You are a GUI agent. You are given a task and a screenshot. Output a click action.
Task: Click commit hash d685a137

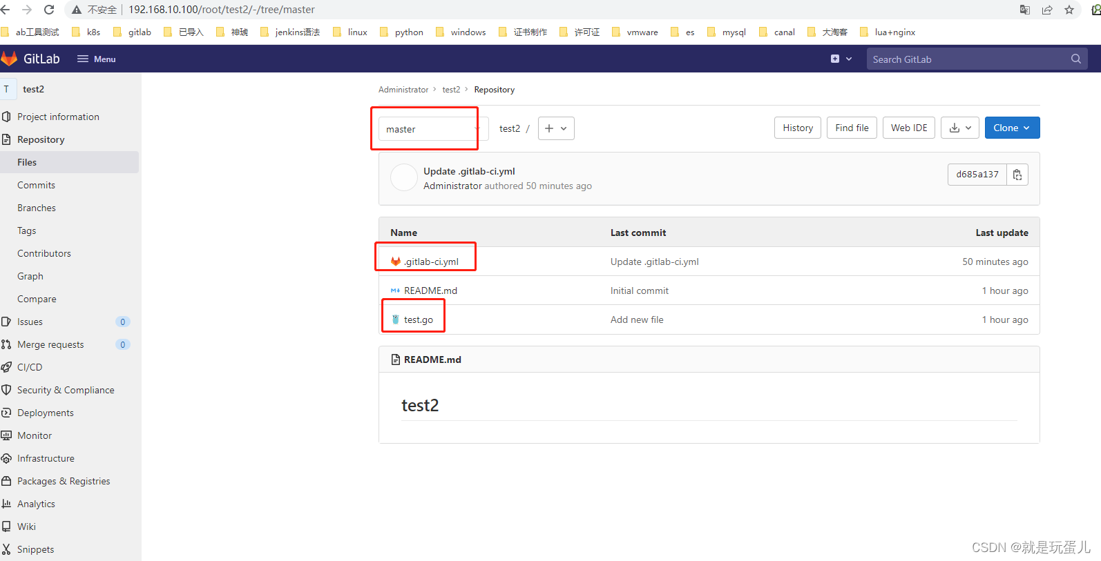[x=977, y=175]
